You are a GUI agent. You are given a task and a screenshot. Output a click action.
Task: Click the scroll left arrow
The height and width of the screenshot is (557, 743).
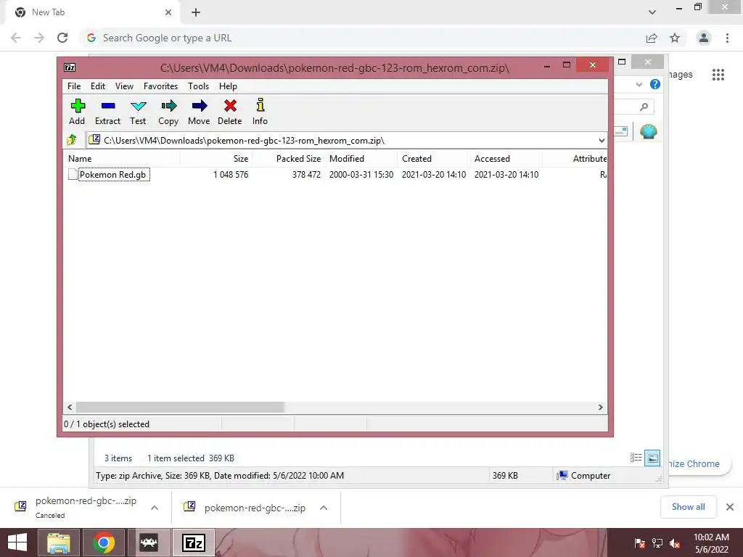(70, 408)
